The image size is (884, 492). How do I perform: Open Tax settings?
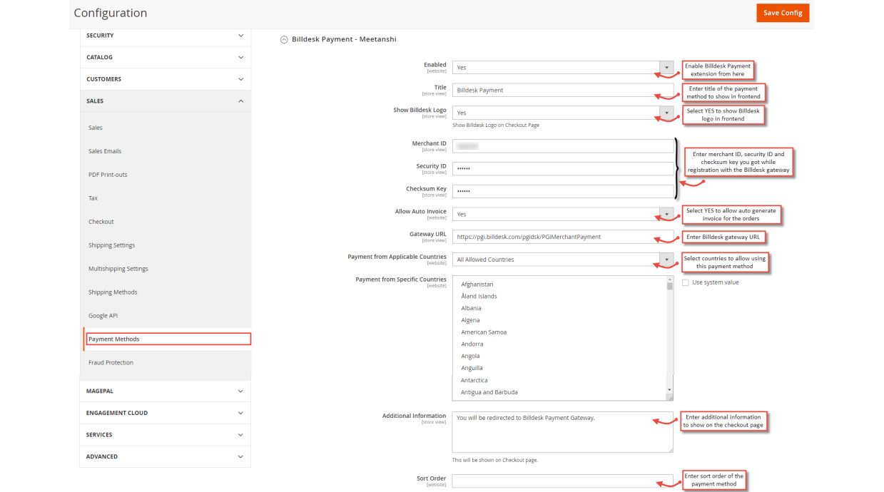93,198
